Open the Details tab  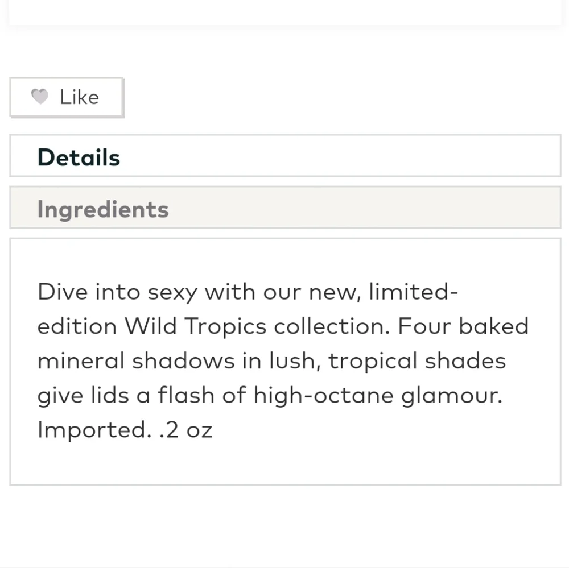pos(285,156)
